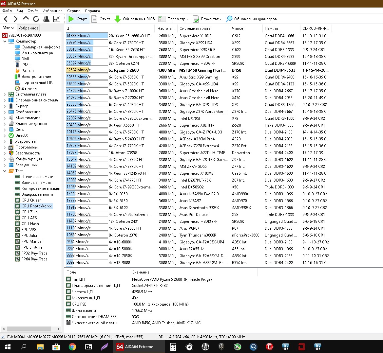Open the Справка menu
383x353 pixels.
(x=92, y=11)
